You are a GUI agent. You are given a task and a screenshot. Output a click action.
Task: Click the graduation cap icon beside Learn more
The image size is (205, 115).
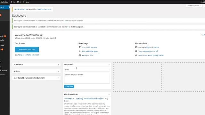coord(136,55)
